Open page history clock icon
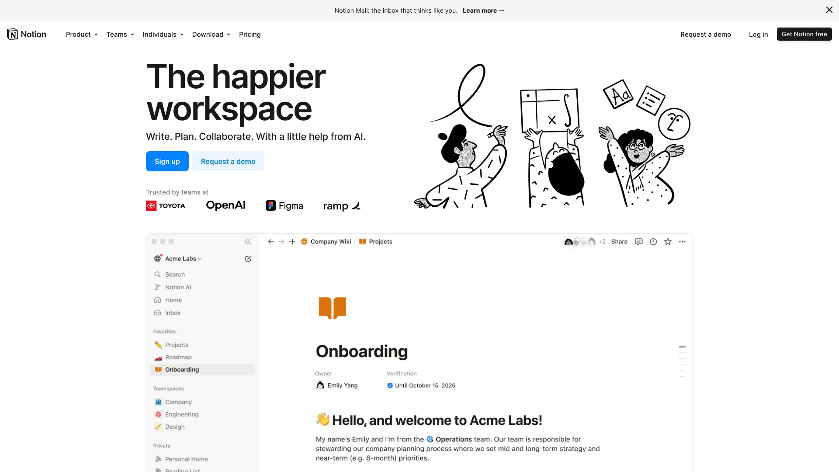 (x=653, y=242)
